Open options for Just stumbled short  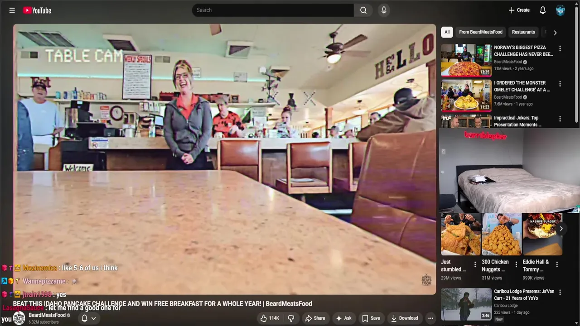[475, 264]
